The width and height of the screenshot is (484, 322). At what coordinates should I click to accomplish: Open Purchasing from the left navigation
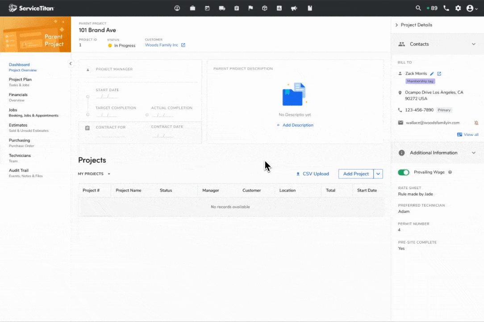click(x=19, y=140)
